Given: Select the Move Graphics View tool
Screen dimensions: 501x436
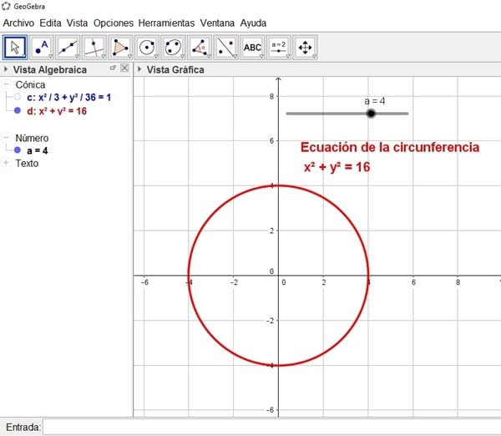Looking at the screenshot, I should pos(305,48).
